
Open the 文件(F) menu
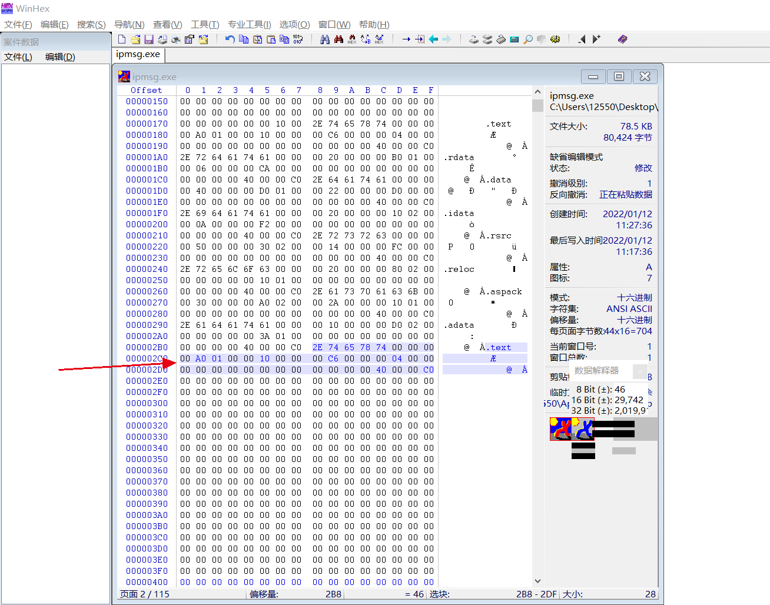(18, 24)
